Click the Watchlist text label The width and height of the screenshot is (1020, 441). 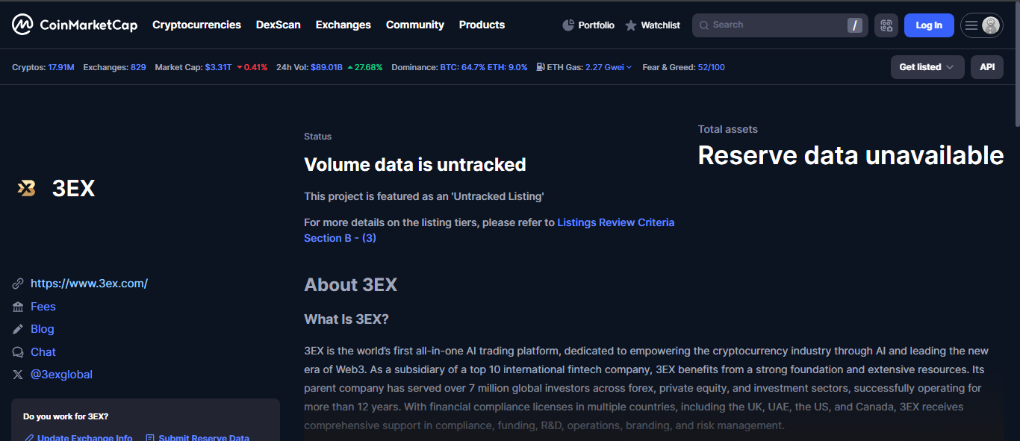click(660, 25)
